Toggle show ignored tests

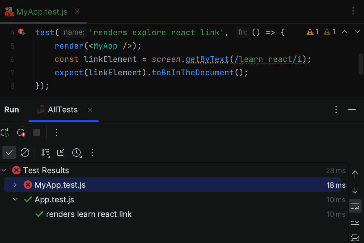coord(25,152)
